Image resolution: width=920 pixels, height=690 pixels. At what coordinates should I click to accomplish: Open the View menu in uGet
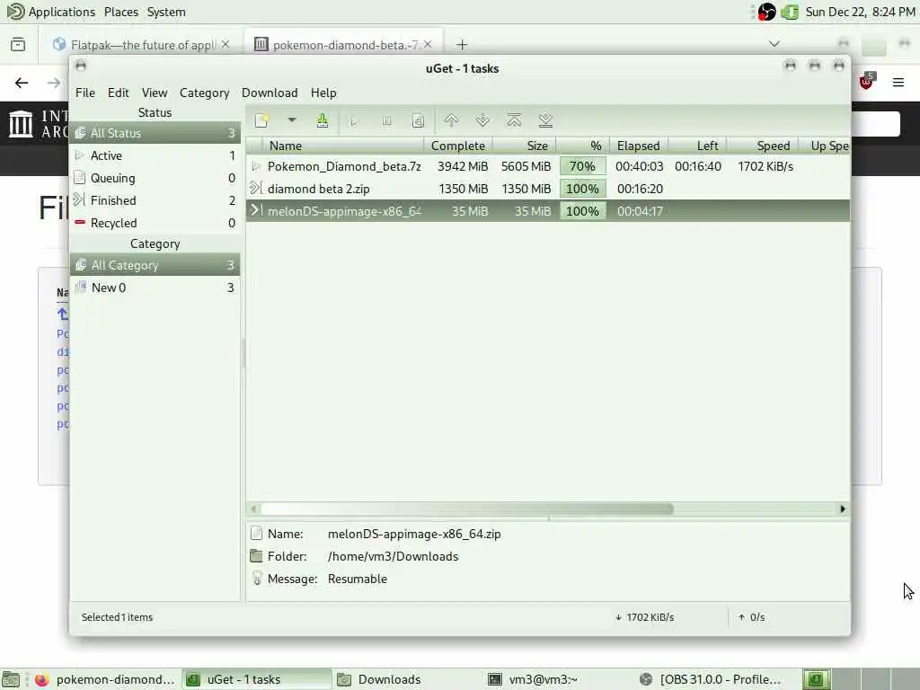click(x=155, y=93)
